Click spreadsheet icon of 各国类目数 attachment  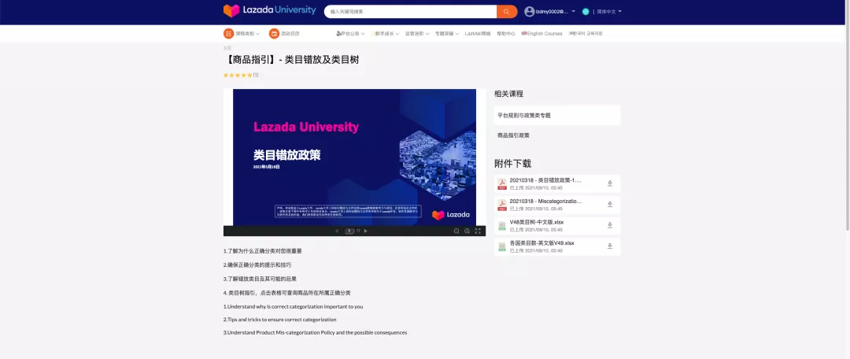click(502, 246)
